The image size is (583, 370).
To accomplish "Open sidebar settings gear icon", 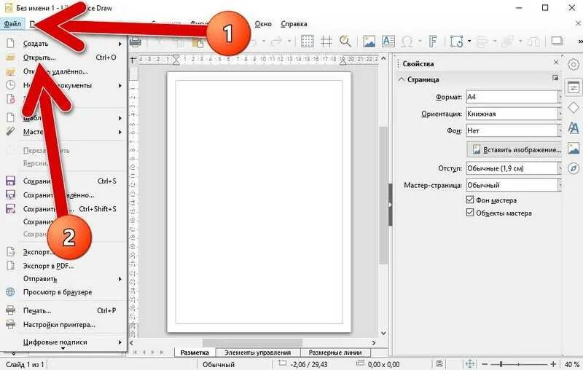I will (x=574, y=65).
